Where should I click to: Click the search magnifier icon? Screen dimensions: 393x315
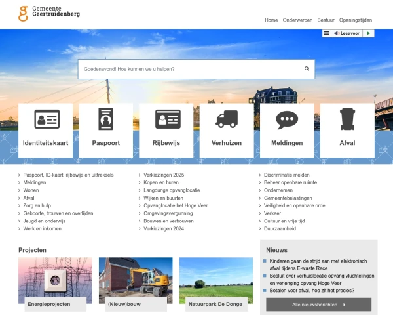point(307,69)
